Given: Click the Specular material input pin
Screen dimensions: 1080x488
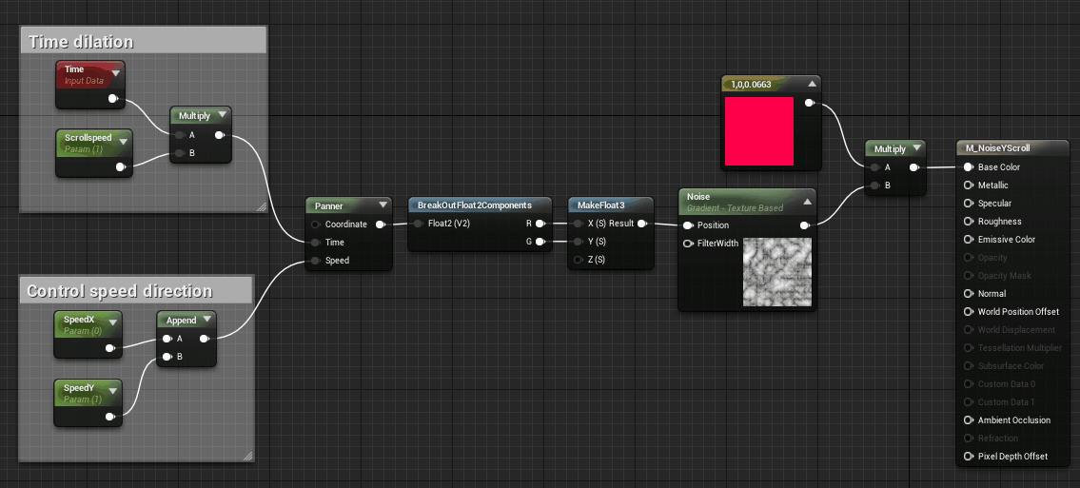Looking at the screenshot, I should 969,203.
